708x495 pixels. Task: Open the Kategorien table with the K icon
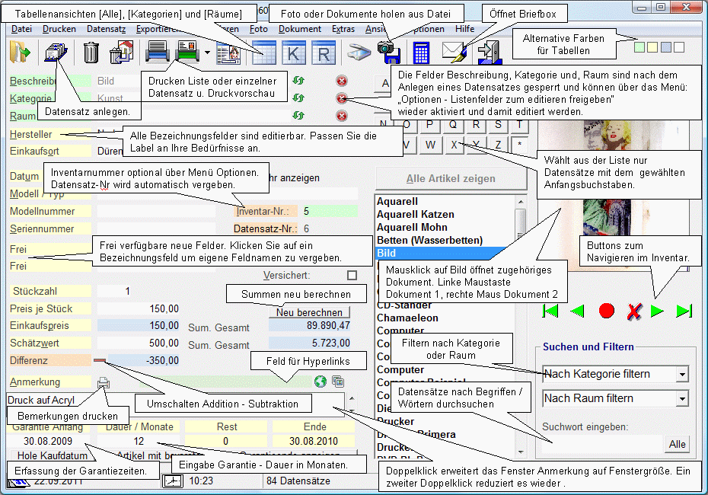[292, 53]
